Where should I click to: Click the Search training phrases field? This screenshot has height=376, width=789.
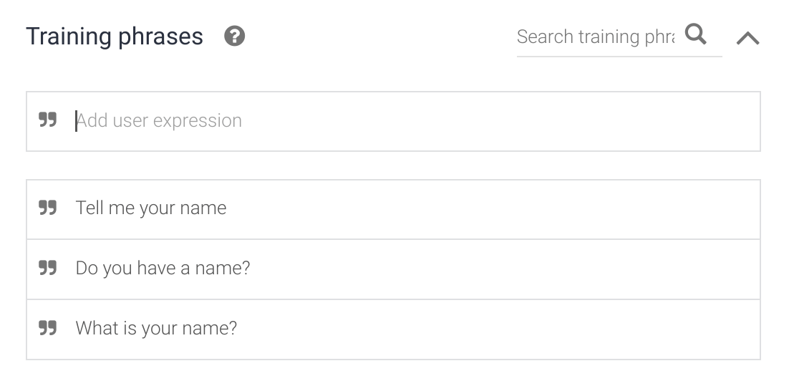click(596, 37)
